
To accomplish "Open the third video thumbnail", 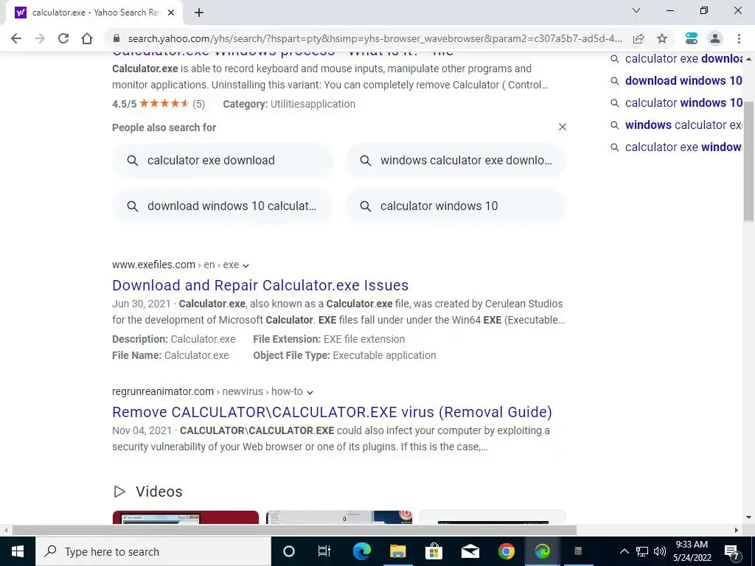I will [493, 517].
